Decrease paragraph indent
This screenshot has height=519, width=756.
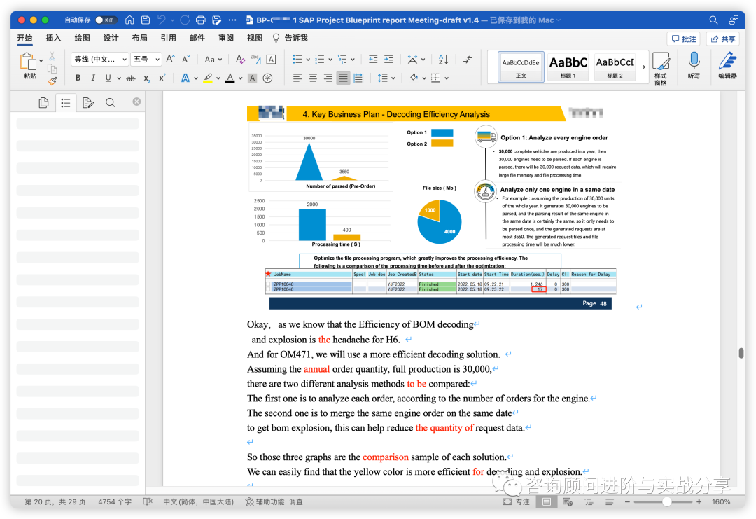[373, 59]
